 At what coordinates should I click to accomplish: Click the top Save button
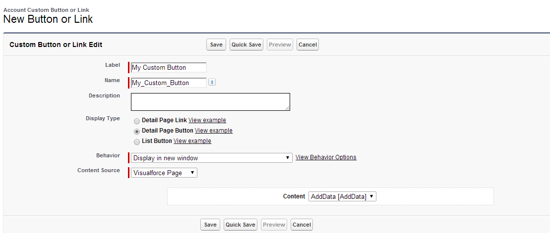216,45
